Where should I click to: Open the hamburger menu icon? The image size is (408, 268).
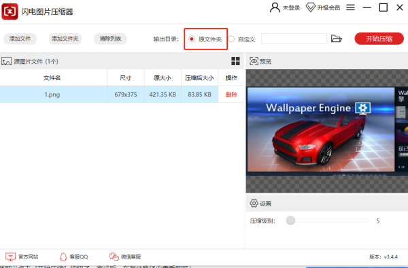click(x=350, y=7)
